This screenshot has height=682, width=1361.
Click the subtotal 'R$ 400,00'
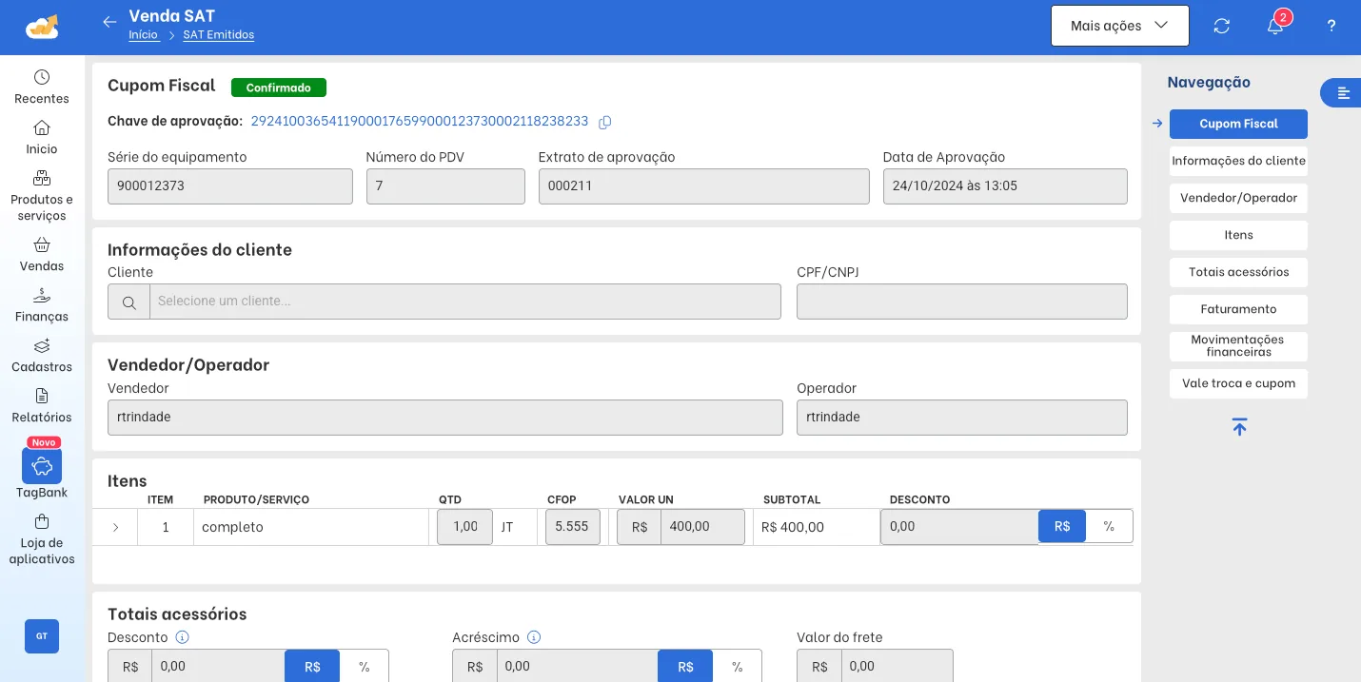click(x=793, y=527)
